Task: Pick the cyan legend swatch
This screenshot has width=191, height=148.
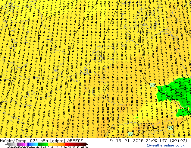Action: tap(36, 144)
